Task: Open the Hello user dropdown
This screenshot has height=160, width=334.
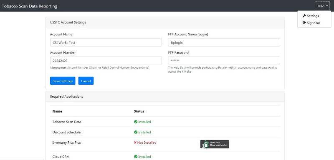Action: tap(322, 6)
